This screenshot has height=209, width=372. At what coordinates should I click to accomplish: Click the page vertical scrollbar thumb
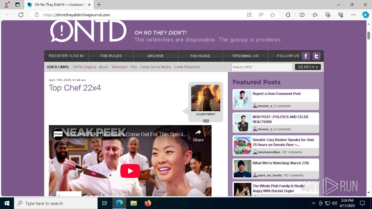point(369,35)
